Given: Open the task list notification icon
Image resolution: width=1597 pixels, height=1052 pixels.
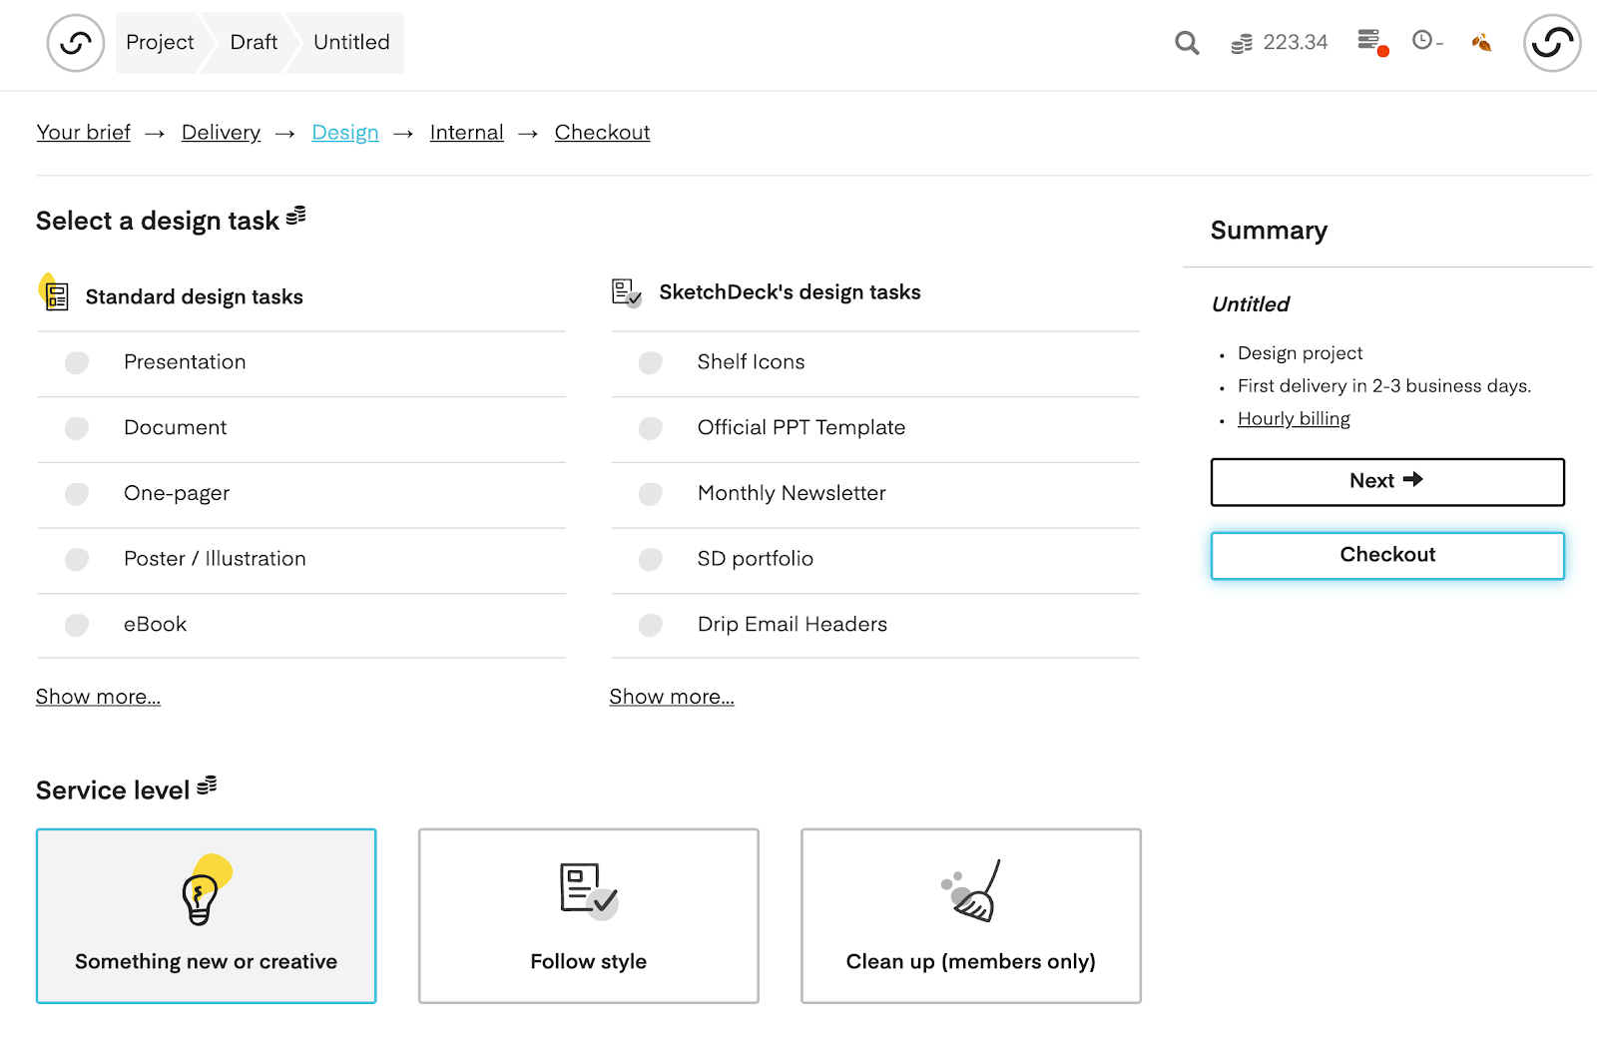Looking at the screenshot, I should (x=1372, y=42).
